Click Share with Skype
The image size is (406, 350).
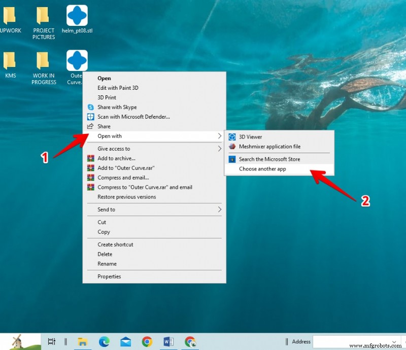tap(154, 107)
